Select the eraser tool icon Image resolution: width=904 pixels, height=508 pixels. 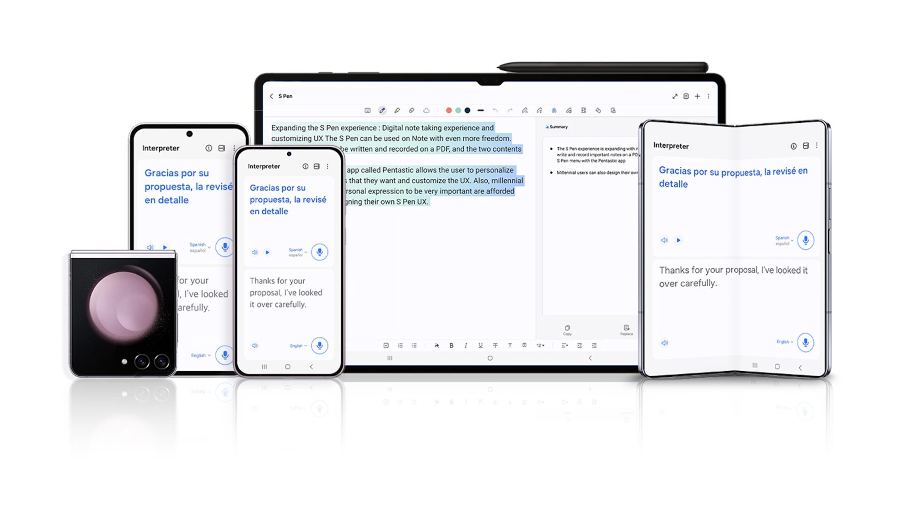[411, 111]
